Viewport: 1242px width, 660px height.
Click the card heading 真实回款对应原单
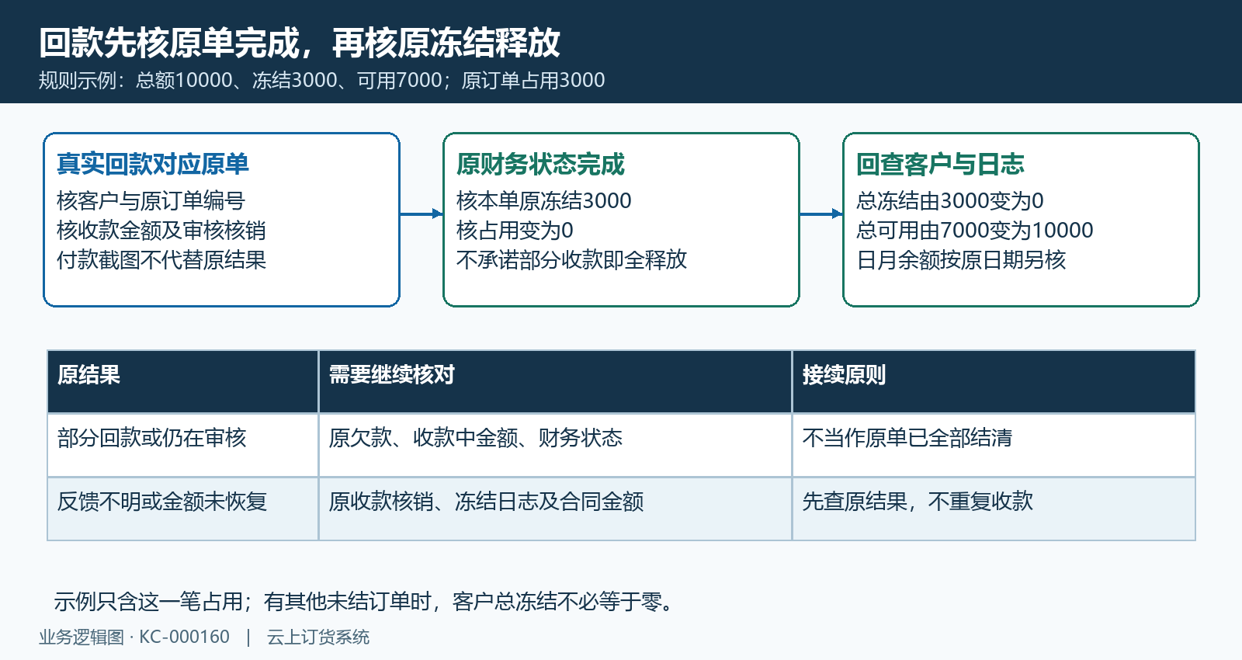tap(153, 164)
